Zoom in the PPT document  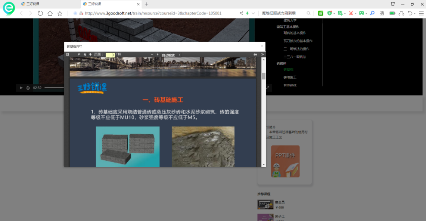pos(158,55)
